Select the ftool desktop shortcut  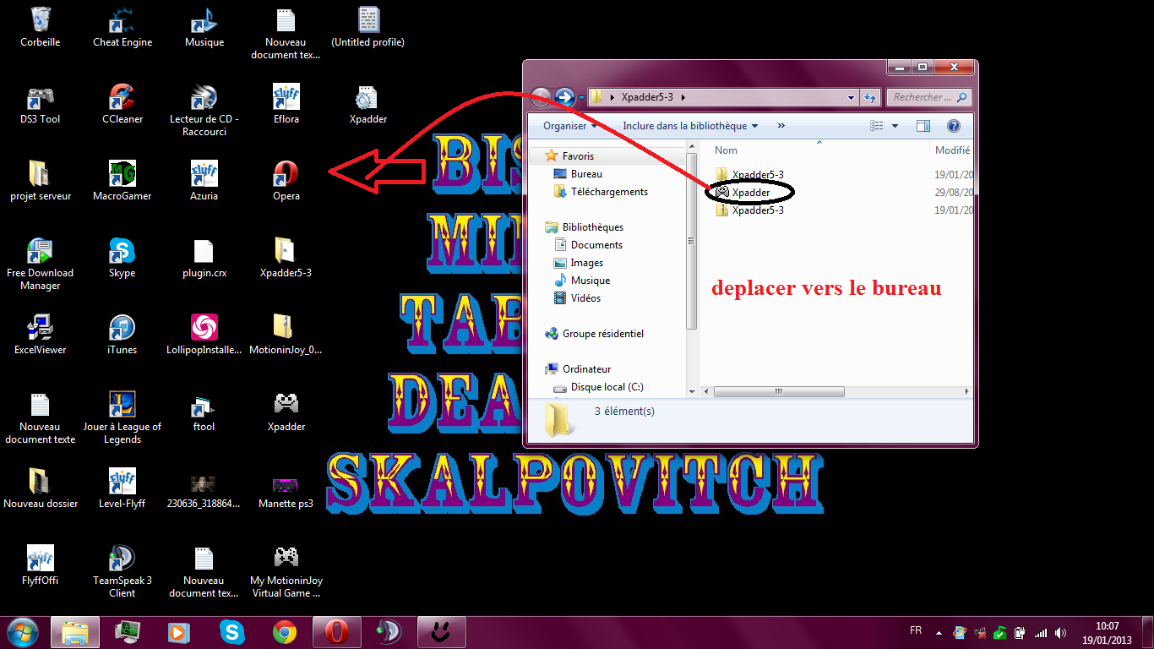pyautogui.click(x=204, y=412)
